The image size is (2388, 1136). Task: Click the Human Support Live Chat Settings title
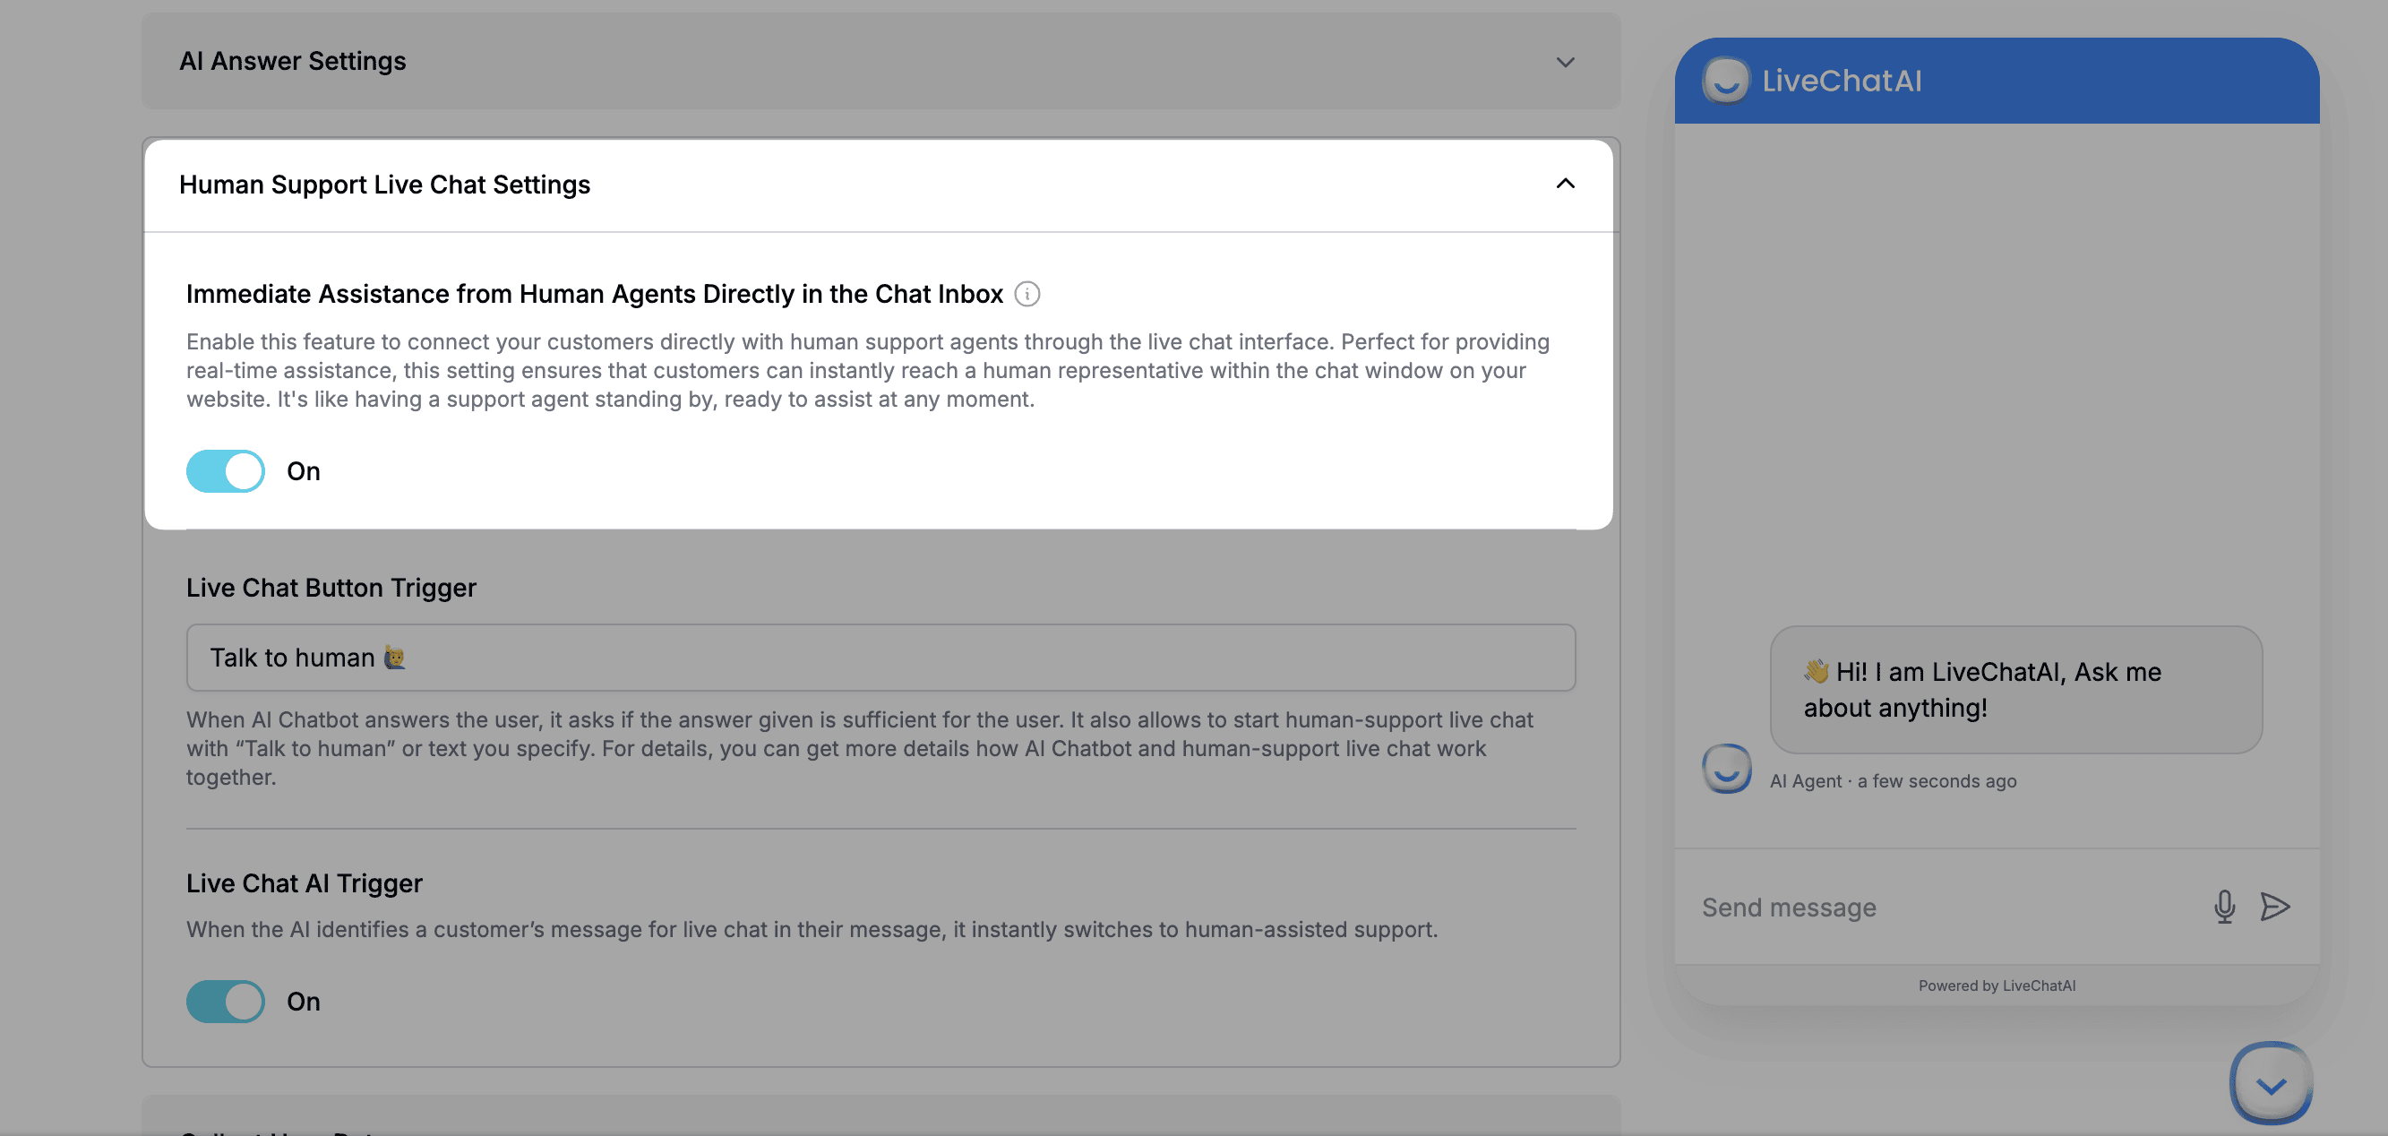click(383, 185)
